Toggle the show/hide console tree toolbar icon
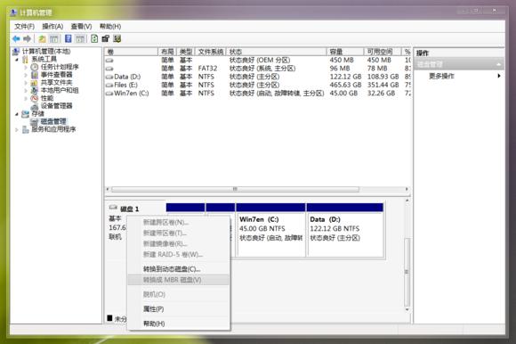516x344 pixels. [54, 39]
